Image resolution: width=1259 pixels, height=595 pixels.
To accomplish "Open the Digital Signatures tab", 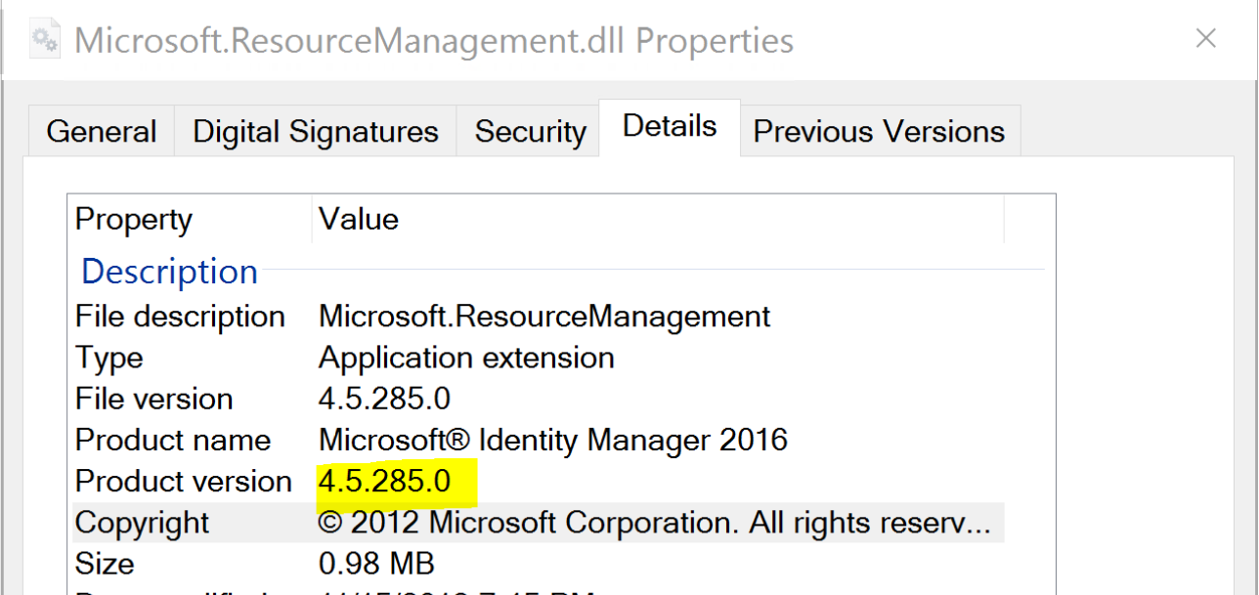I will (315, 130).
